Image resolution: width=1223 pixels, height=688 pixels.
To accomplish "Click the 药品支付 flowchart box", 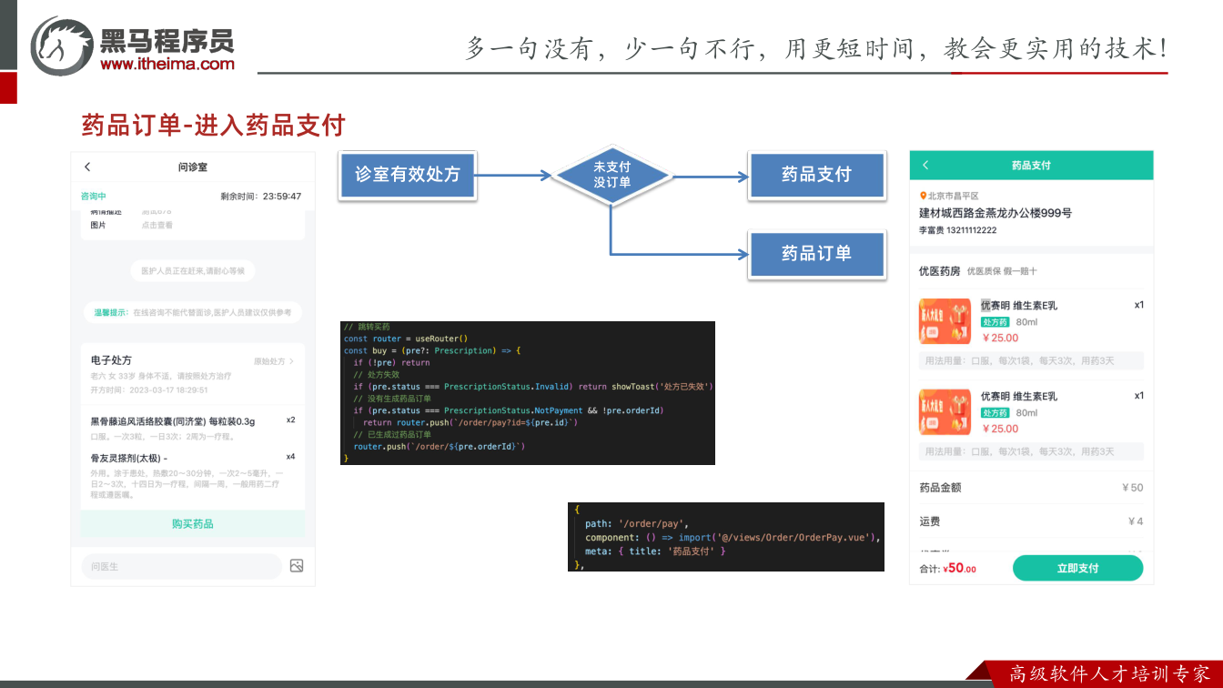I will (x=816, y=175).
